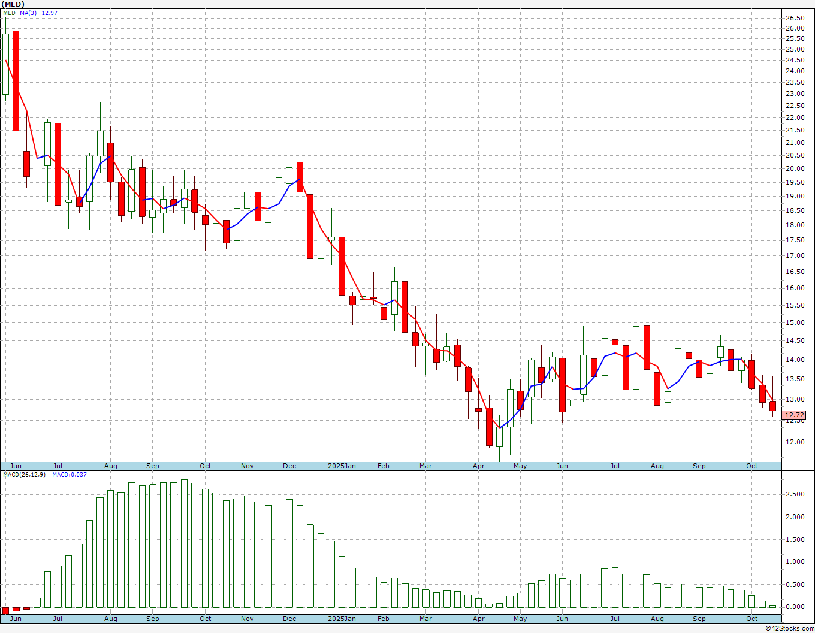Viewport: 815px width, 633px height.
Task: Click the 2.000 MACD axis label
Action: (795, 517)
